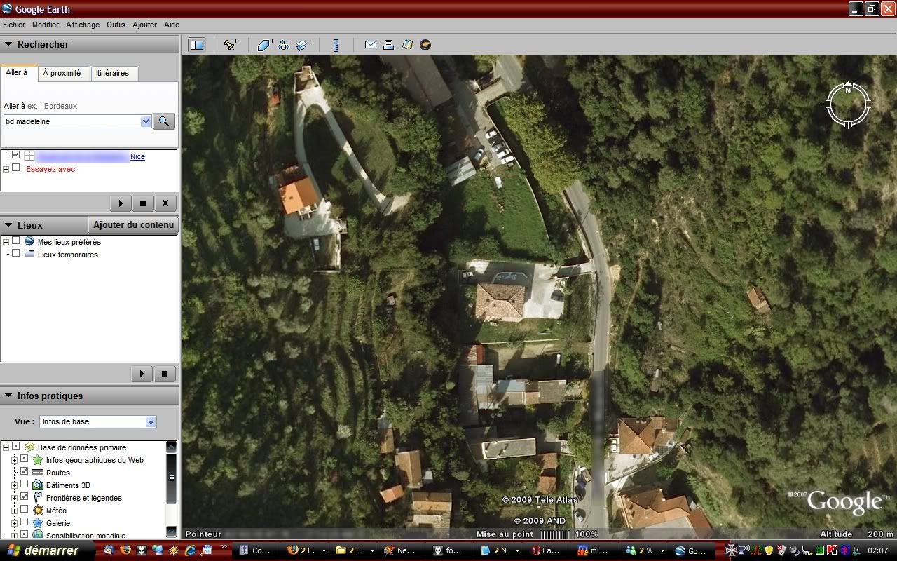This screenshot has width=897, height=561.
Task: Open the ruler measurement tool
Action: coord(336,45)
